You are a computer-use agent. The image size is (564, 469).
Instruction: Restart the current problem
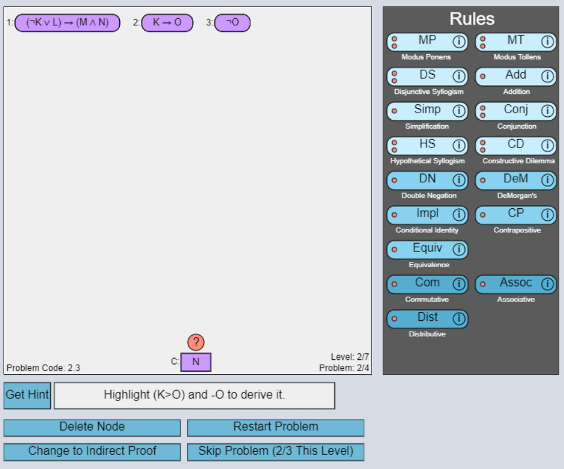(x=275, y=428)
